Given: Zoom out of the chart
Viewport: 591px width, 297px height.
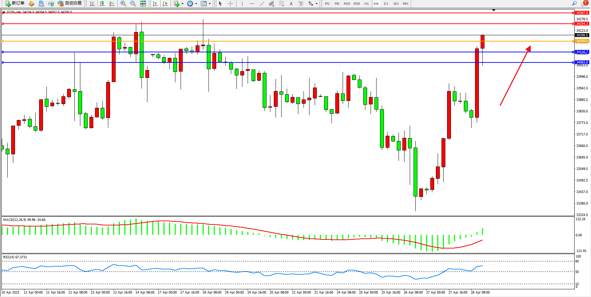Looking at the screenshot, I should tap(133, 3).
